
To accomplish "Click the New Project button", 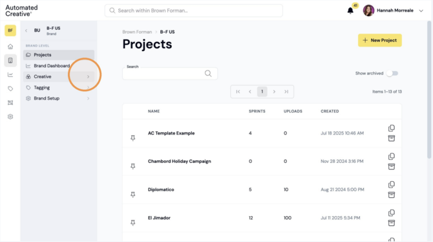I will (380, 40).
